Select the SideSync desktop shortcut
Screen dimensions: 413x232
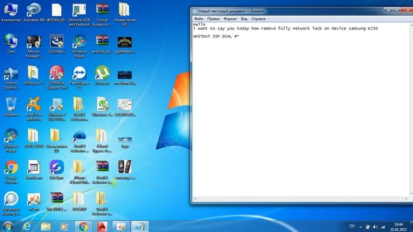(x=57, y=169)
